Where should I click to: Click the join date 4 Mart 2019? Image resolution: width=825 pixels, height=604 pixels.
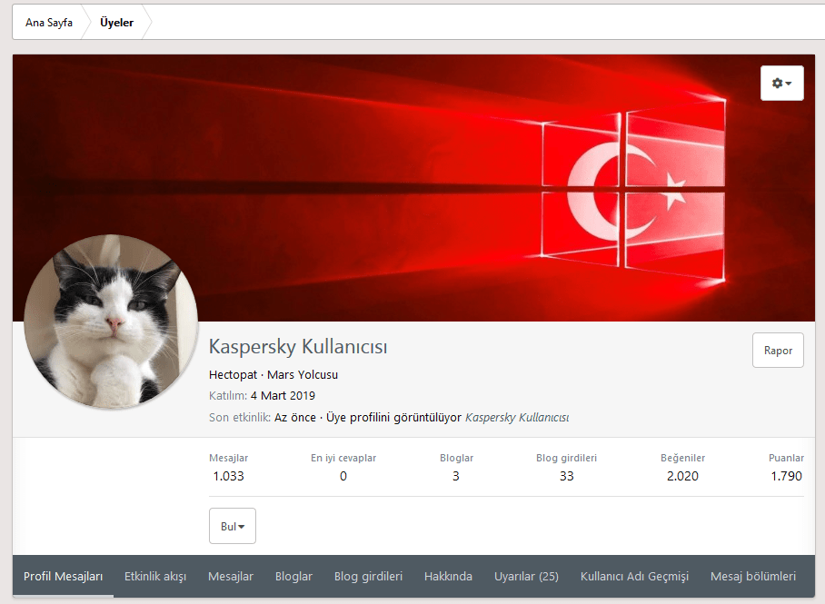pos(283,396)
